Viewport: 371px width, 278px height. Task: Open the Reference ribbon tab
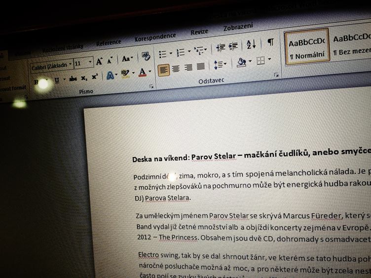click(109, 43)
